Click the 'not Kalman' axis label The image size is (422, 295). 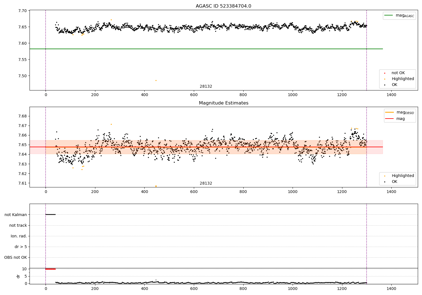click(16, 215)
